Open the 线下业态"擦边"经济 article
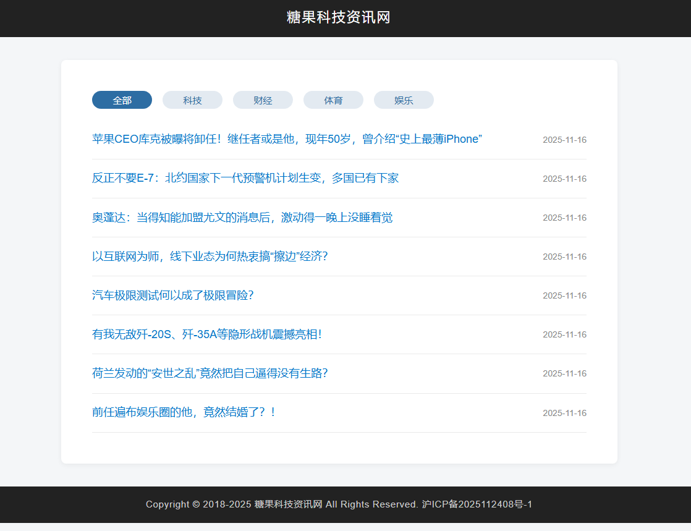The width and height of the screenshot is (691, 531). [210, 257]
